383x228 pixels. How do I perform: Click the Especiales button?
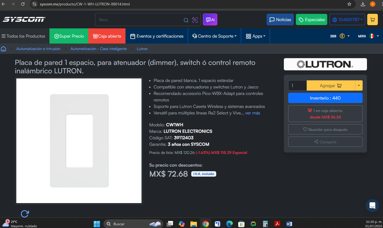[312, 19]
